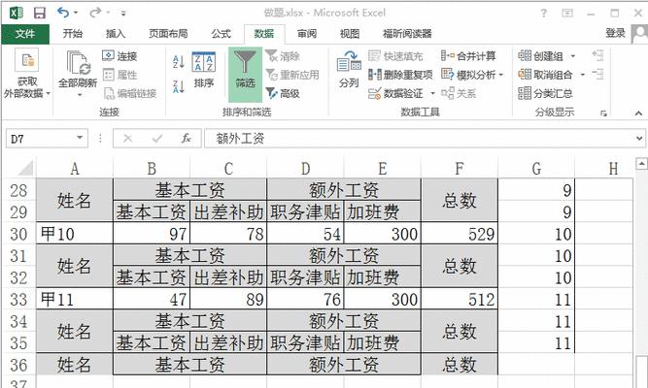Image resolution: width=648 pixels, height=388 pixels.
Task: Open 高级 advanced filter
Action: click(x=283, y=94)
